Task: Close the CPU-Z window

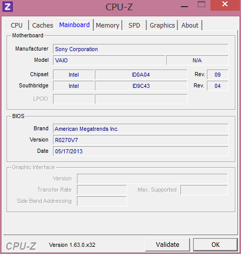Action: (x=225, y=5)
